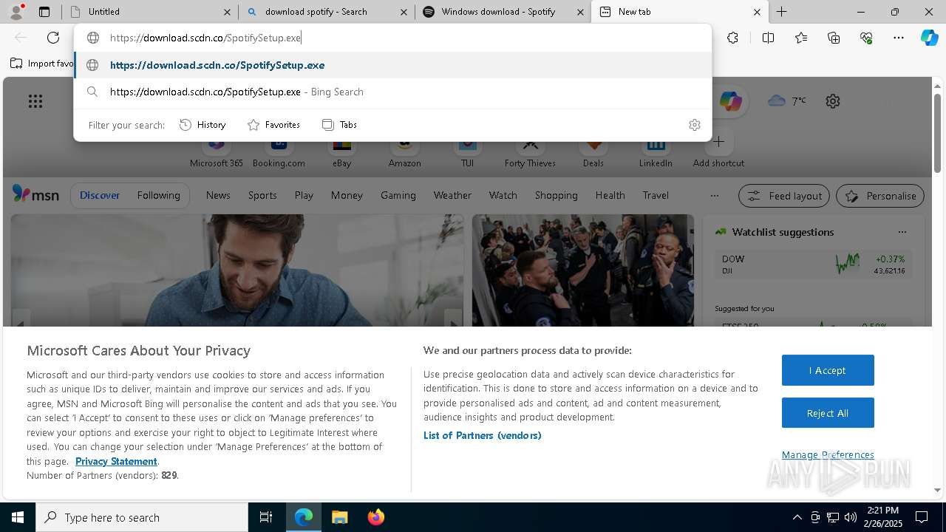Open the Gaming category
946x532 pixels.
398,196
